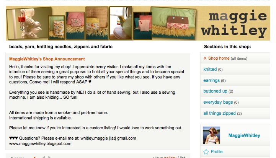This screenshot has width=276, height=158.
Task: Go to next page with right arrow
Action: [x=49, y=157]
